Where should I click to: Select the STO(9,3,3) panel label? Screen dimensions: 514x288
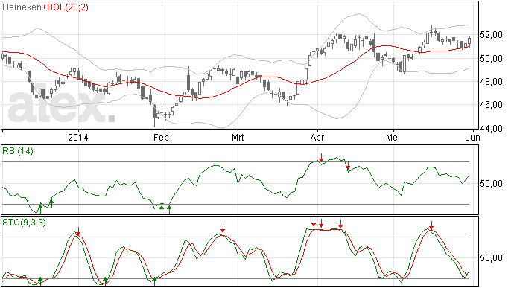point(25,223)
